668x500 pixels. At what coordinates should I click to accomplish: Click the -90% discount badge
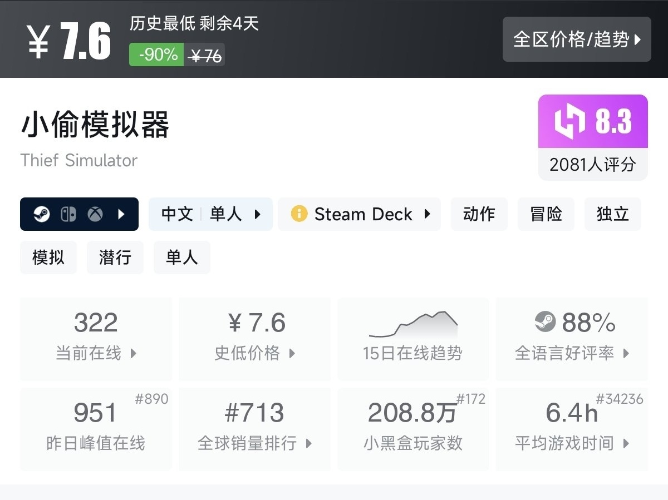click(x=156, y=55)
